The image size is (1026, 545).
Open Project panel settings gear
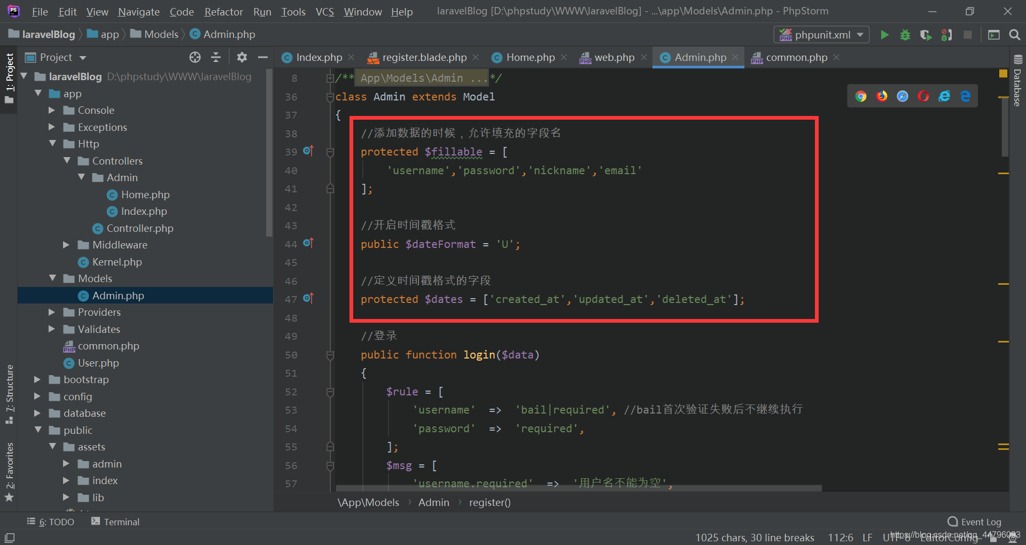[x=242, y=57]
